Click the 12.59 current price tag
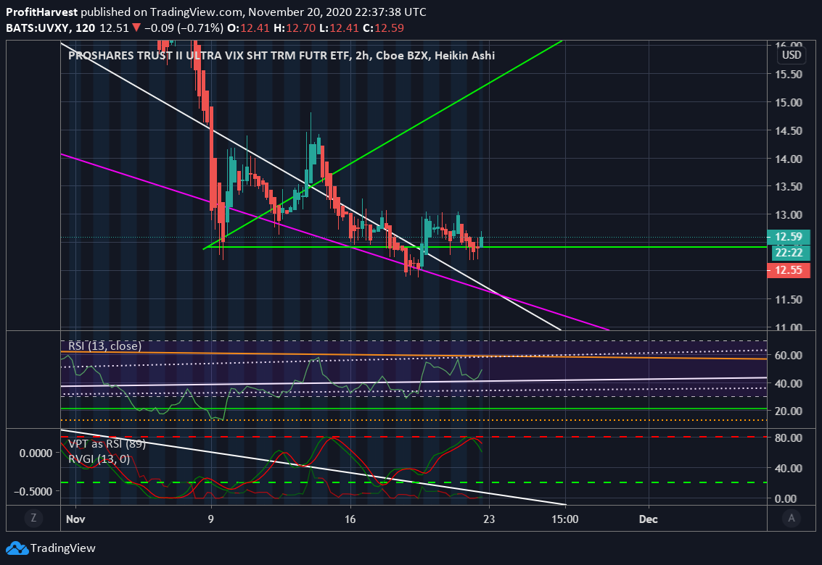822x565 pixels. [789, 237]
